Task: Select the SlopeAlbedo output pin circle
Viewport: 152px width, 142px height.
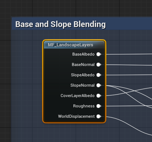Action: click(99, 75)
